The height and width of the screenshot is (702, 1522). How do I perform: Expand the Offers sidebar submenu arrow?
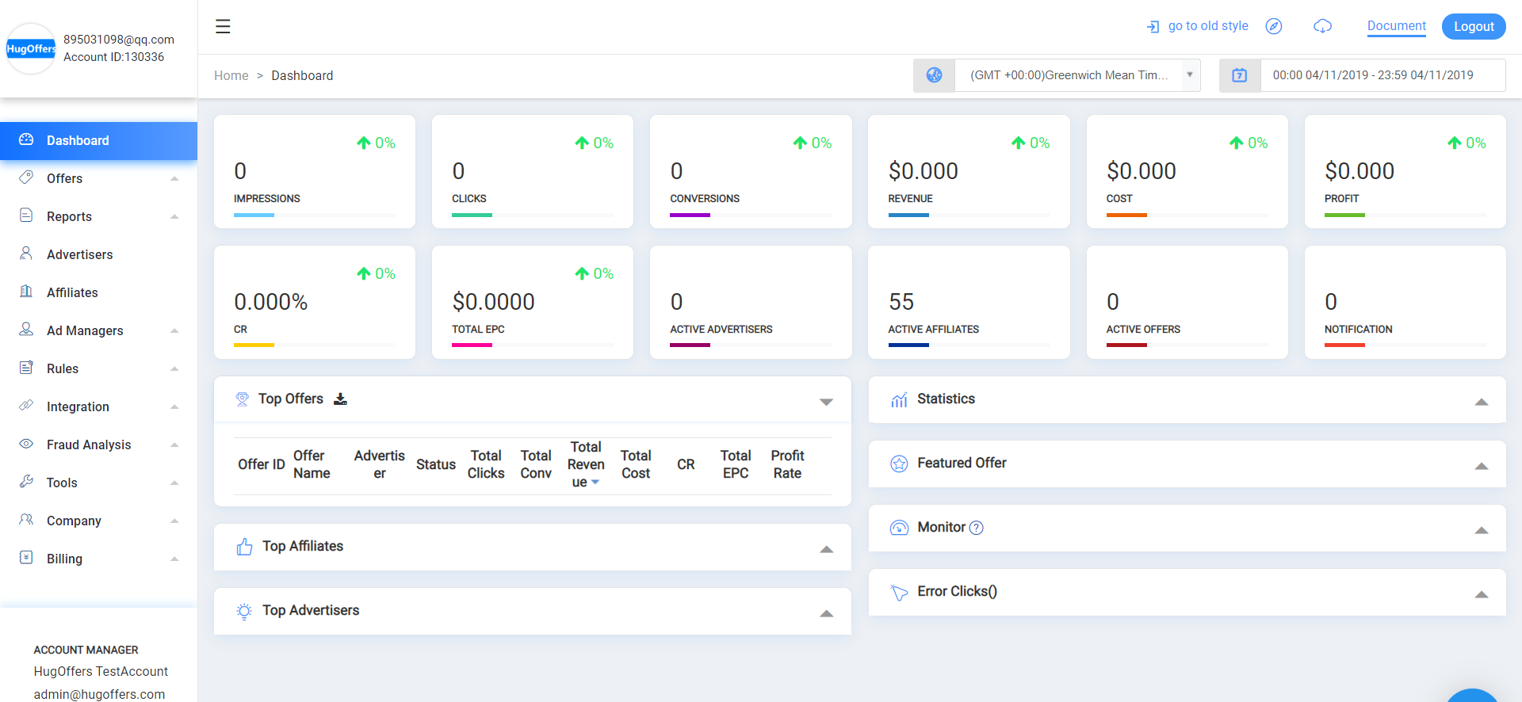(x=174, y=178)
